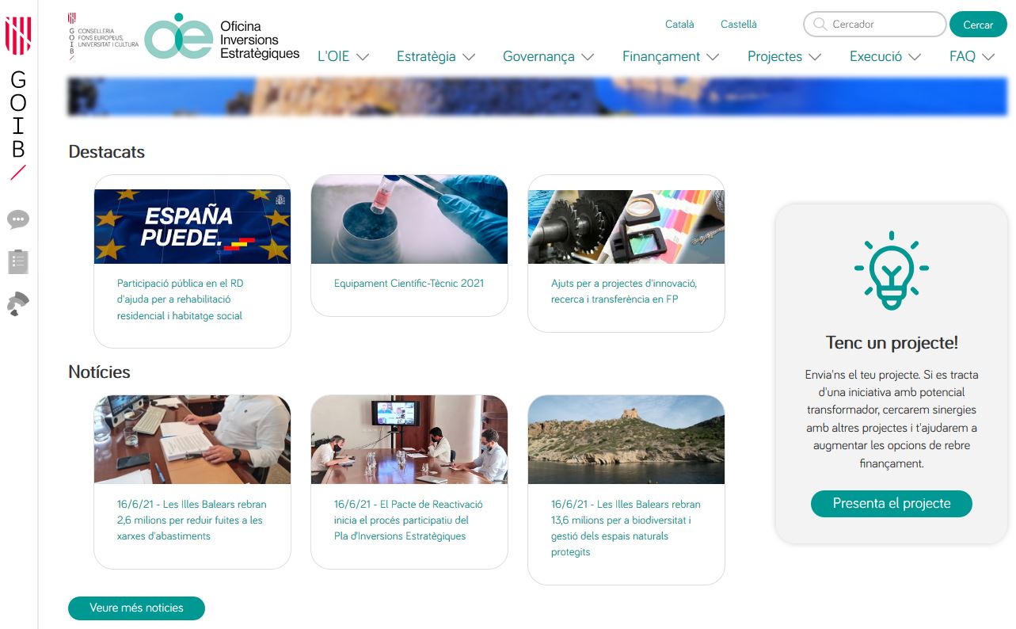Open the Projectes menu
Image resolution: width=1016 pixels, height=629 pixels.
pyautogui.click(x=783, y=57)
